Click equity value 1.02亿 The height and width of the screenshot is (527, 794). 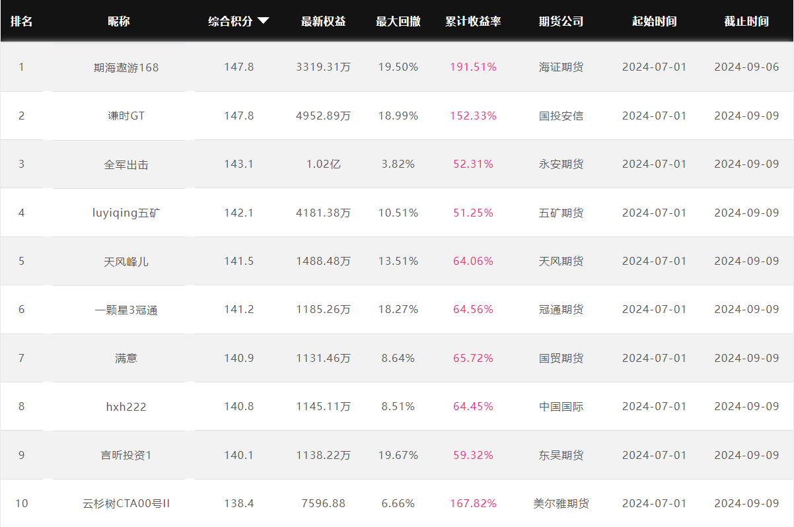(x=324, y=164)
